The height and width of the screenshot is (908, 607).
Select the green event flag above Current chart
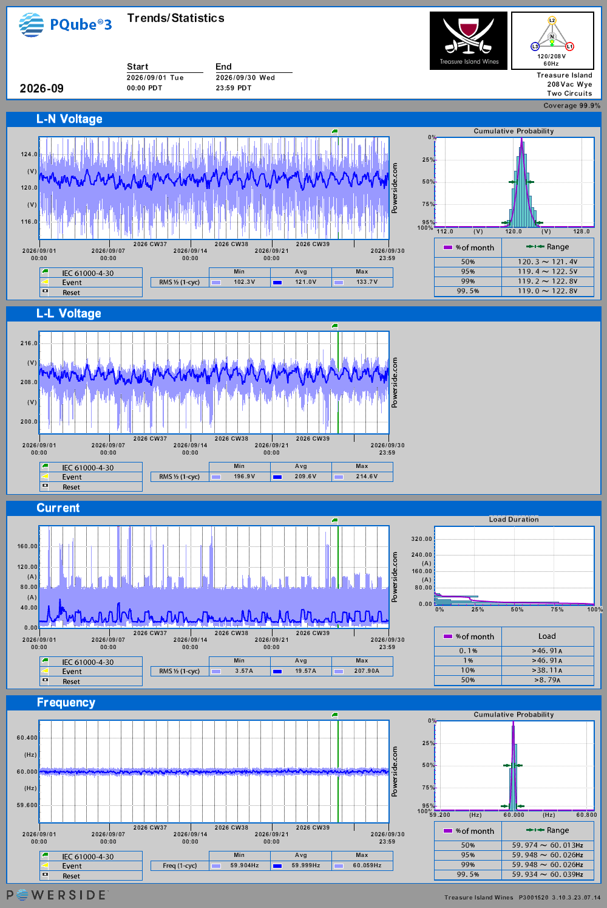pos(334,520)
